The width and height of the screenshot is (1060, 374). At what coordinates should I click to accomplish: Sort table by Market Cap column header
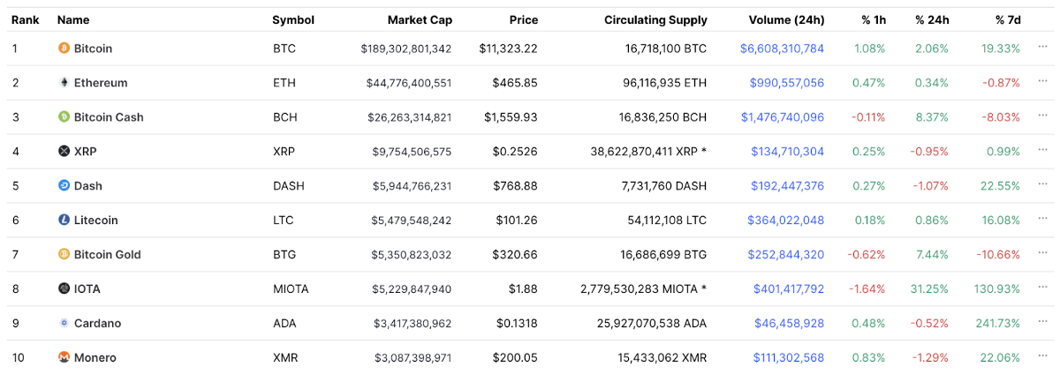click(419, 20)
